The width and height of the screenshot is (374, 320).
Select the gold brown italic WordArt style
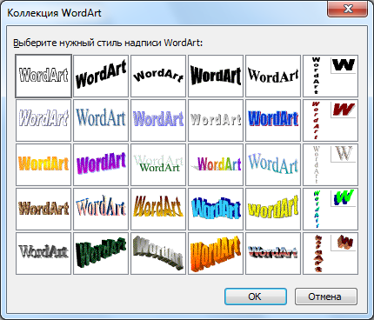pyautogui.click(x=158, y=209)
